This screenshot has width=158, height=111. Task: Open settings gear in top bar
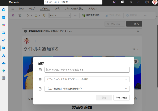[x=147, y=2]
